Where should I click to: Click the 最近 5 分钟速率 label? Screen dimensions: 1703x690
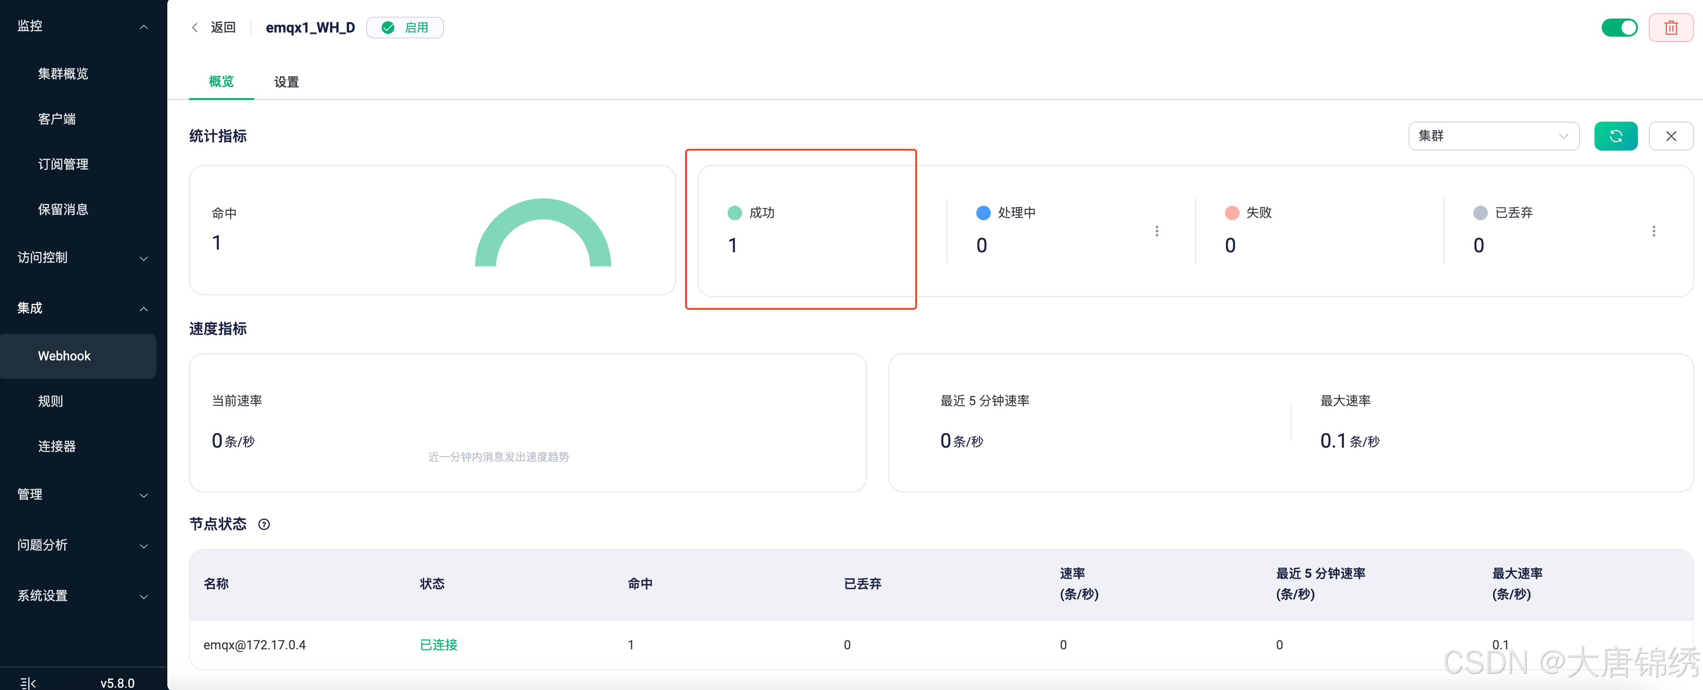(x=984, y=401)
